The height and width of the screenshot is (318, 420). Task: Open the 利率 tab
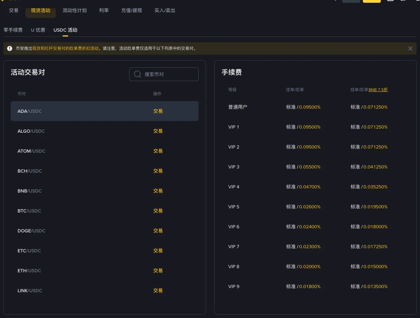pyautogui.click(x=104, y=11)
